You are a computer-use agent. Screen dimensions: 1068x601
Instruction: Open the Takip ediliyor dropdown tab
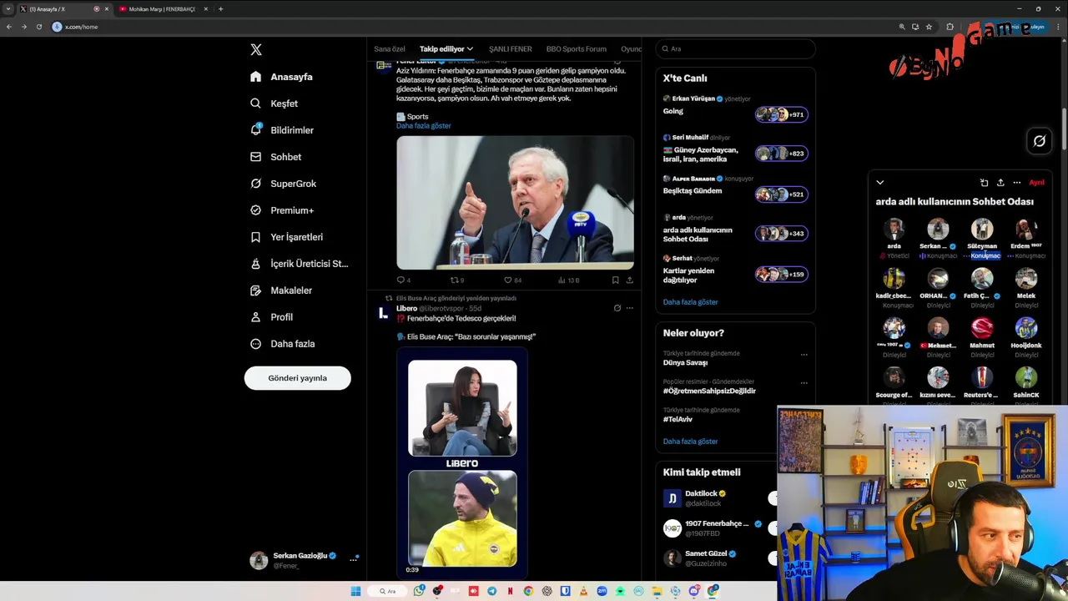coord(446,49)
